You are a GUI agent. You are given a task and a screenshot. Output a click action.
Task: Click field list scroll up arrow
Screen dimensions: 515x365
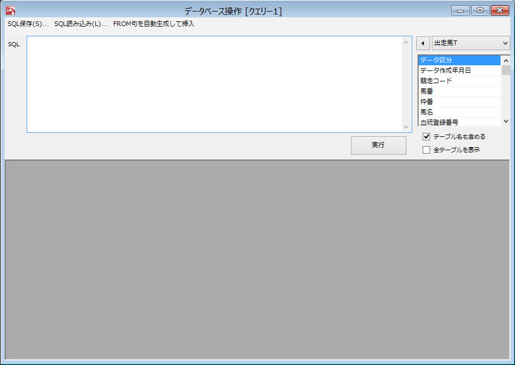click(506, 61)
